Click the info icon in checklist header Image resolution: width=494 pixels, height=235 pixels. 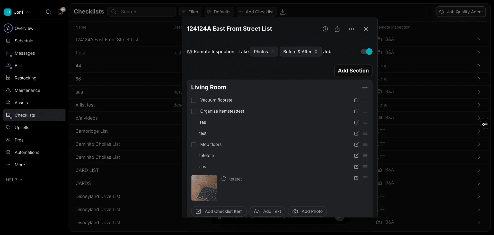click(x=325, y=29)
